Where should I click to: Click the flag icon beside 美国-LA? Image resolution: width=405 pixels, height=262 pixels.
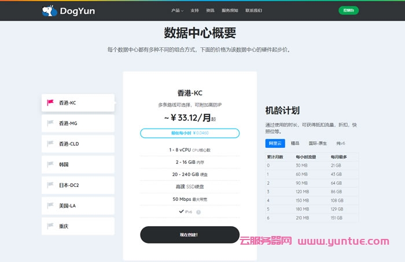click(x=50, y=205)
